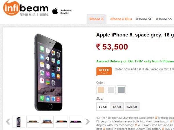The height and width of the screenshot is (130, 174).
Task: Select the gold color swatch
Action: pos(101,90)
